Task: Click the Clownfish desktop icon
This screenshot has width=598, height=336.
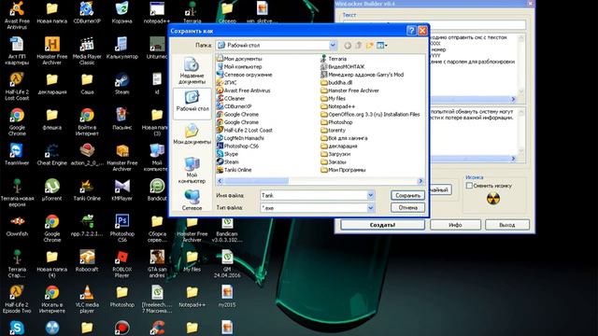Action: click(x=17, y=226)
